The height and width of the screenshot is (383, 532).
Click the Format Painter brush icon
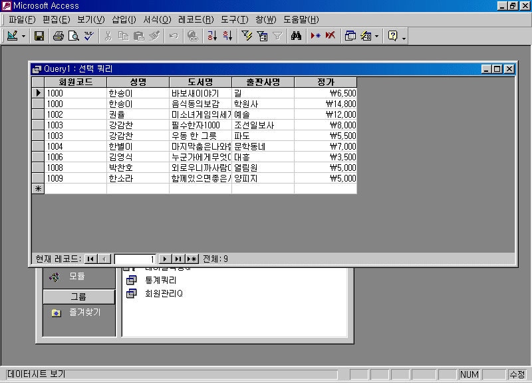tap(154, 36)
